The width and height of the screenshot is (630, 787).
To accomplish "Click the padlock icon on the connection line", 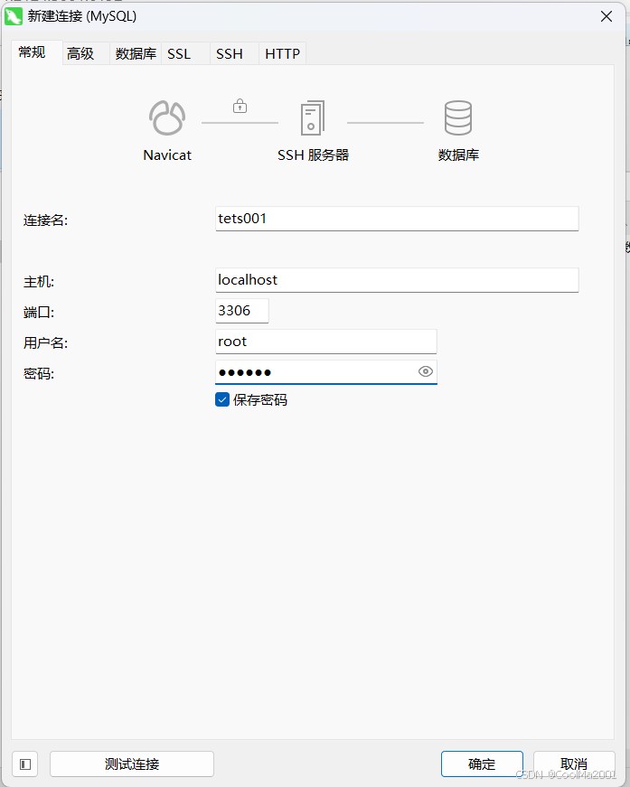I will click(x=240, y=106).
